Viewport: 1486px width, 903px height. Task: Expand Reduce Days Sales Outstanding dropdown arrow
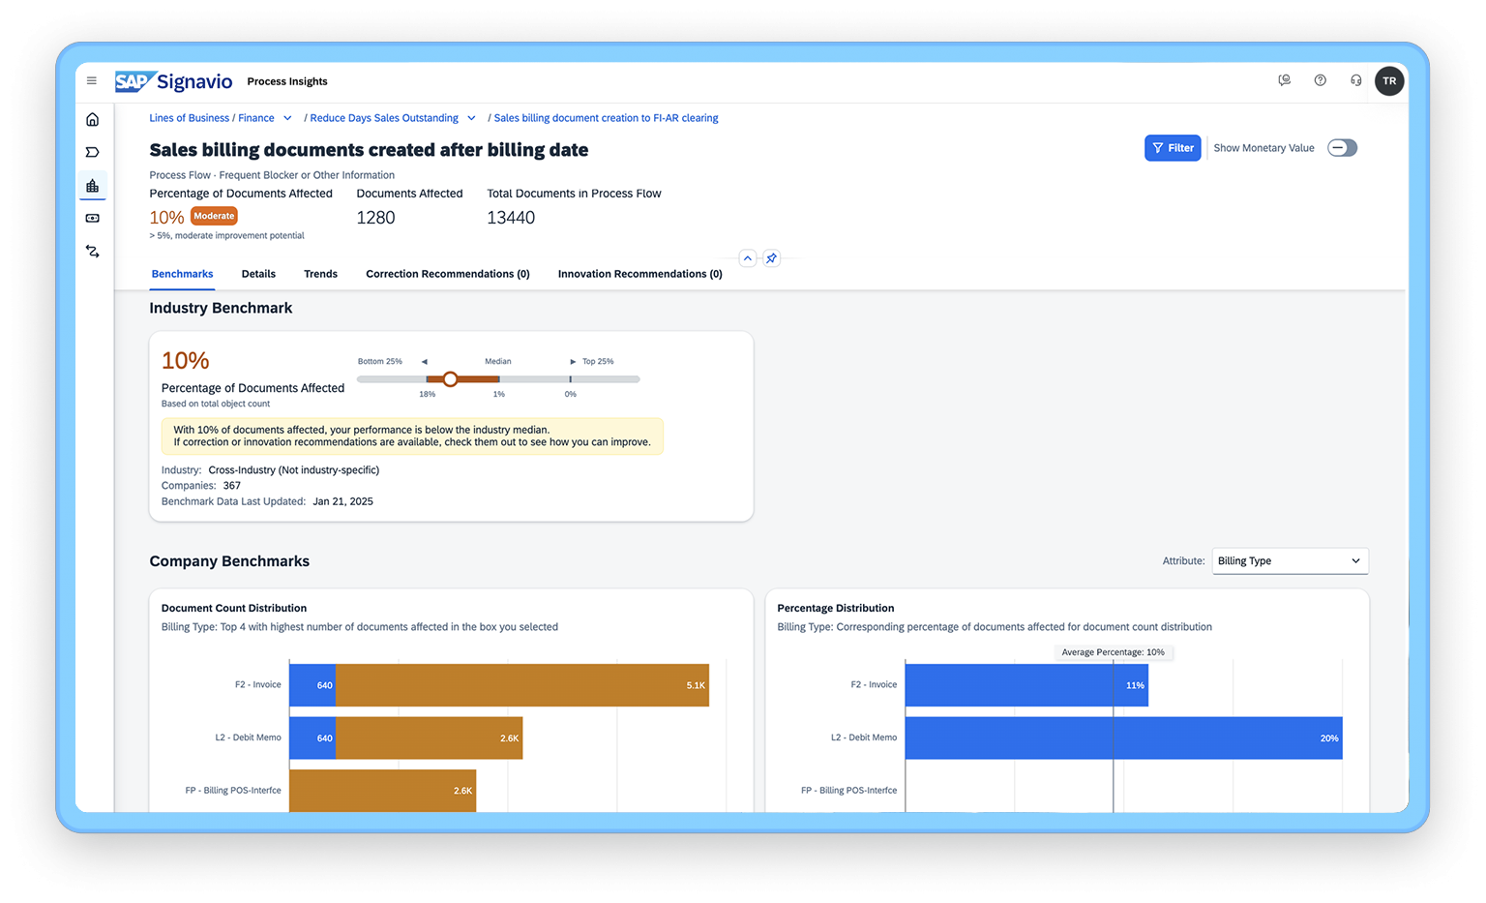pos(471,118)
